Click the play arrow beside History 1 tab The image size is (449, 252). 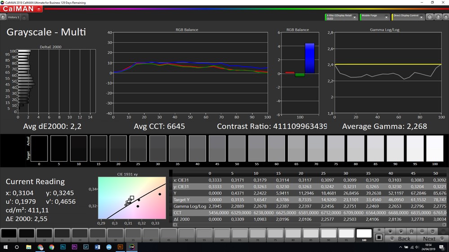click(x=3, y=17)
